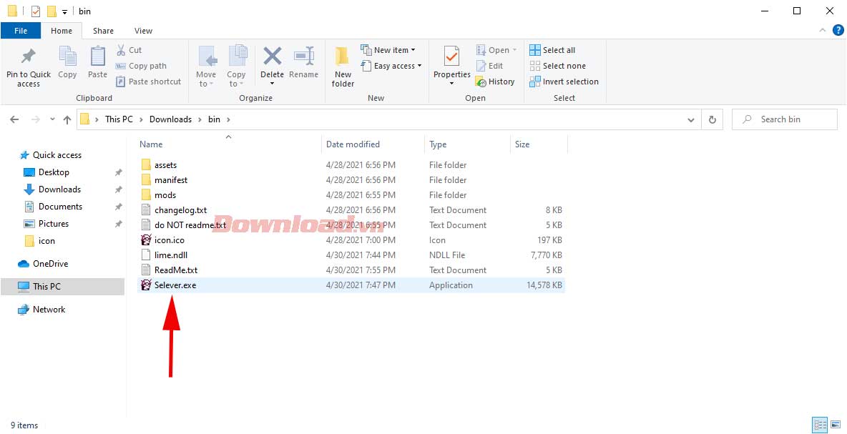Click bin in address bar path

(215, 119)
